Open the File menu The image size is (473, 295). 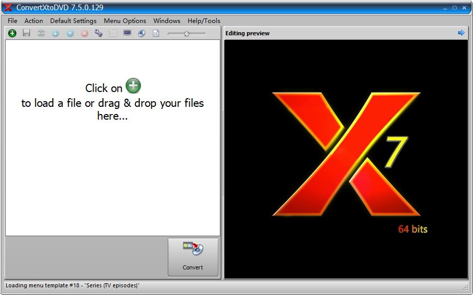tap(12, 21)
